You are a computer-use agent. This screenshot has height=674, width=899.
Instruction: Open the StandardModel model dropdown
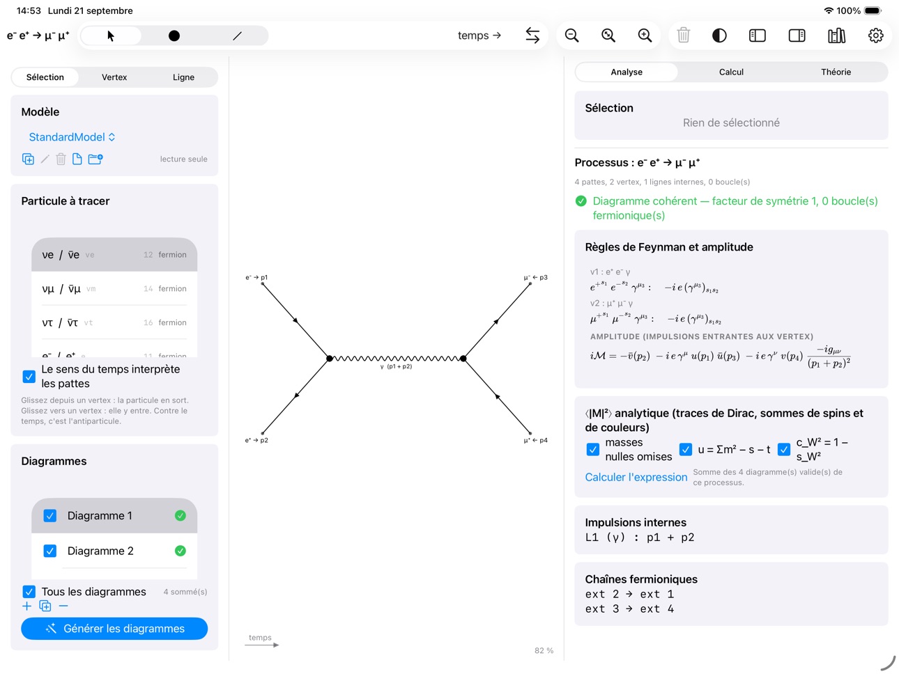coord(72,137)
